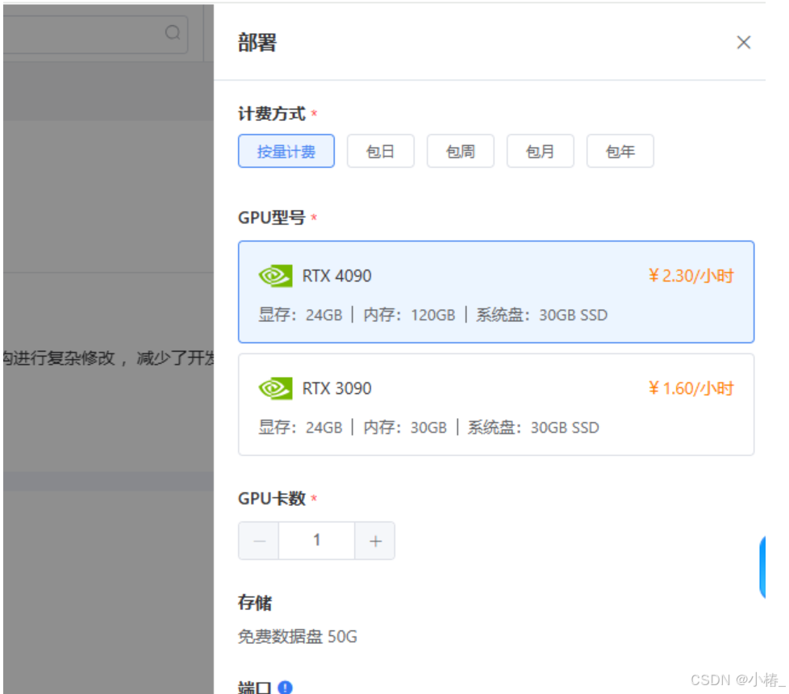Click the ¥2.30/小时 price text

(x=691, y=276)
